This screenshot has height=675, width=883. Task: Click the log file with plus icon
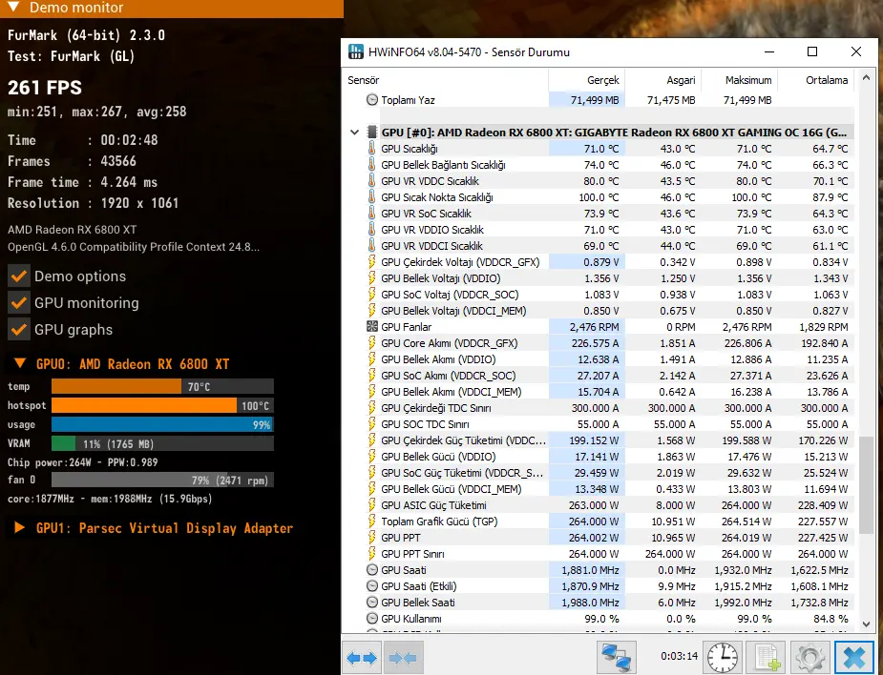766,657
